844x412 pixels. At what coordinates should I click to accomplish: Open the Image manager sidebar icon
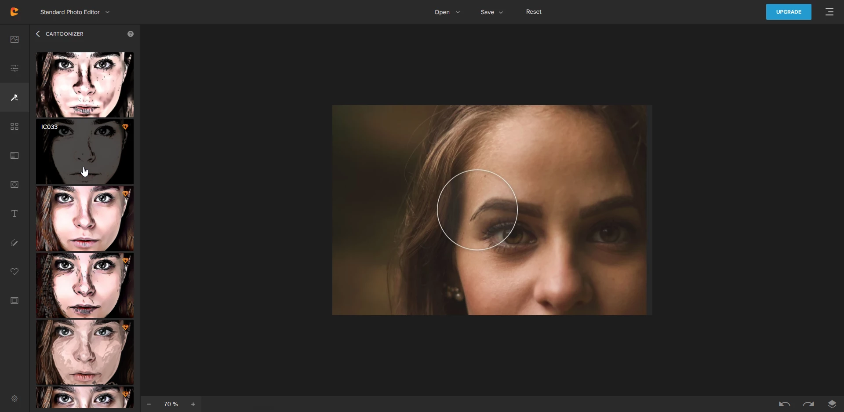point(15,40)
